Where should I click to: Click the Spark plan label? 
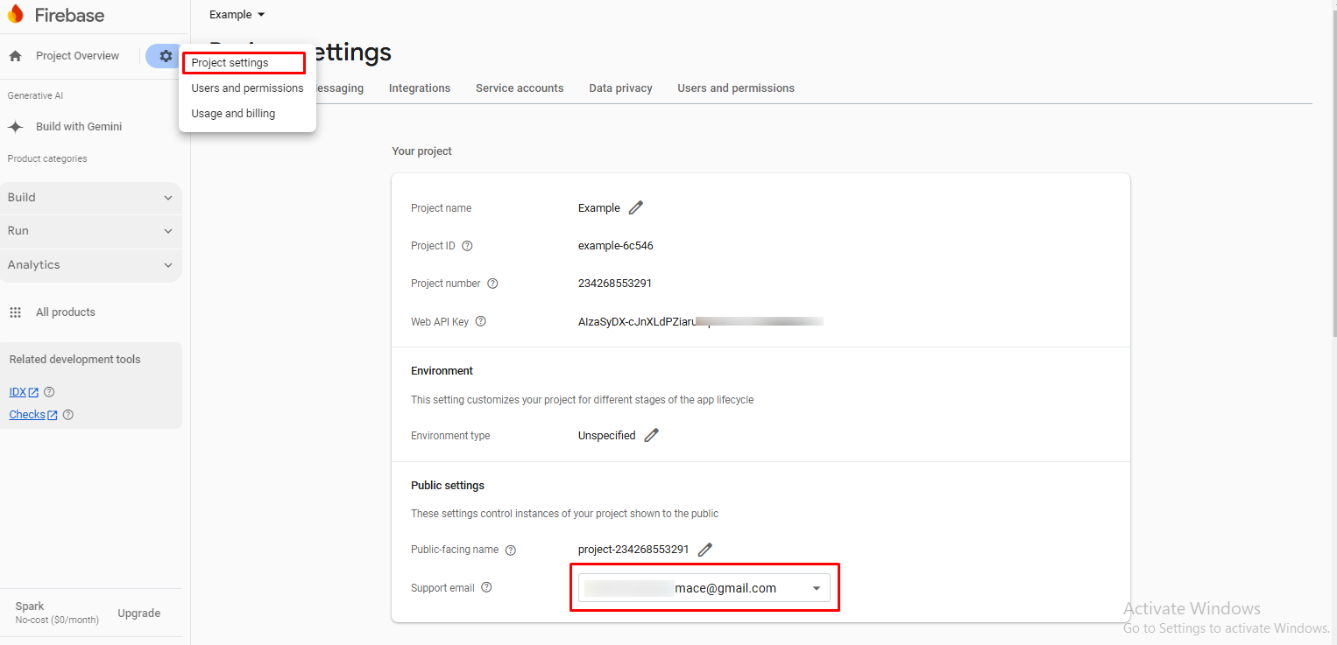click(30, 606)
